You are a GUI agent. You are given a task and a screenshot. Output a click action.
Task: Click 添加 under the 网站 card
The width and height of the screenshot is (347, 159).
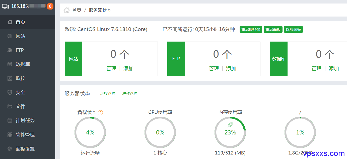click(x=128, y=68)
